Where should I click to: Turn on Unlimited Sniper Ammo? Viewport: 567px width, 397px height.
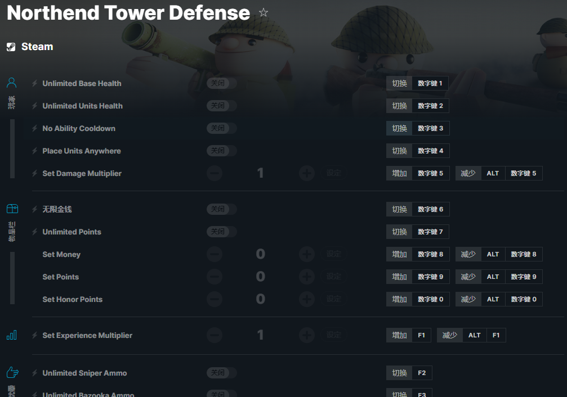click(222, 372)
